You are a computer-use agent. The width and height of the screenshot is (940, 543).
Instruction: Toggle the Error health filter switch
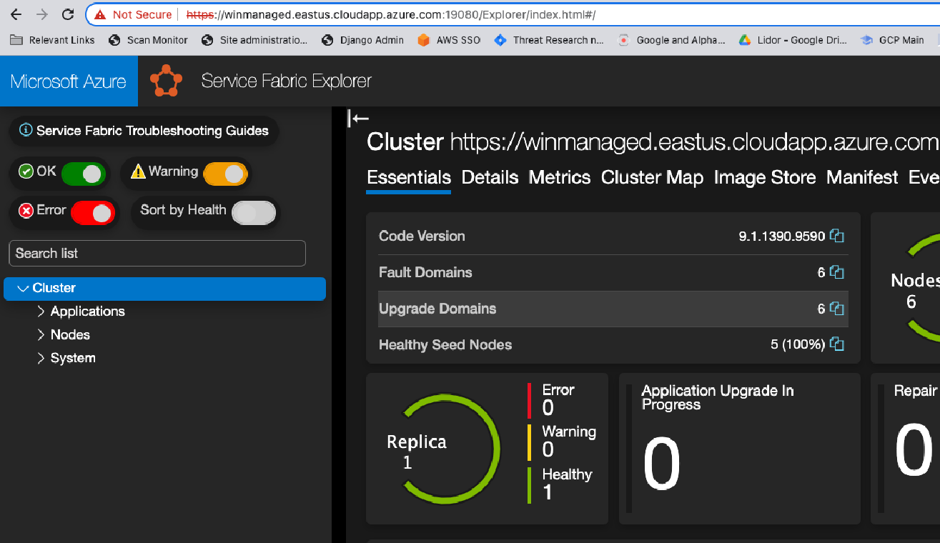93,212
